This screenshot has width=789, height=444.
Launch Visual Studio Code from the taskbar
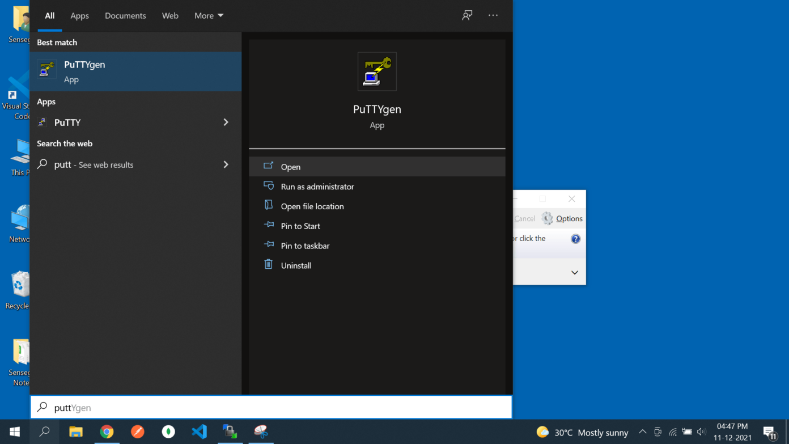199,432
